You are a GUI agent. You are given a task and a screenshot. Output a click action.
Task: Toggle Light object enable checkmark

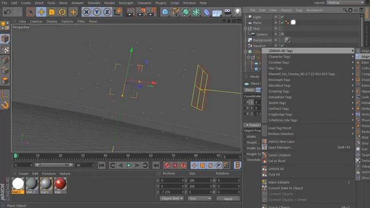coord(282,17)
